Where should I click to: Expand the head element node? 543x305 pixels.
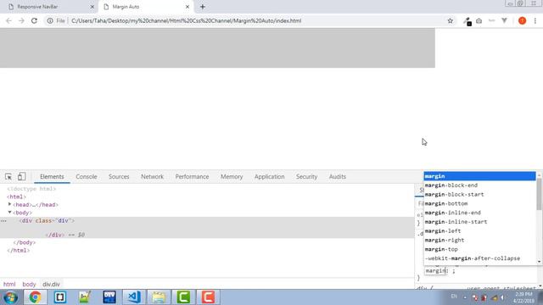coord(9,204)
